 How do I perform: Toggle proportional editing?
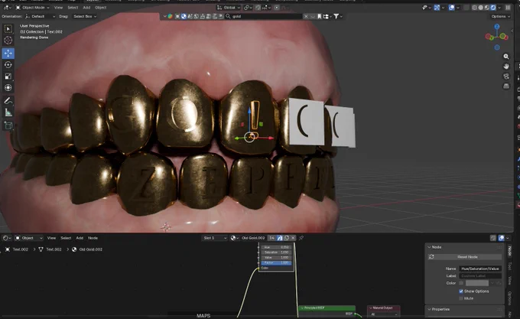click(x=277, y=8)
